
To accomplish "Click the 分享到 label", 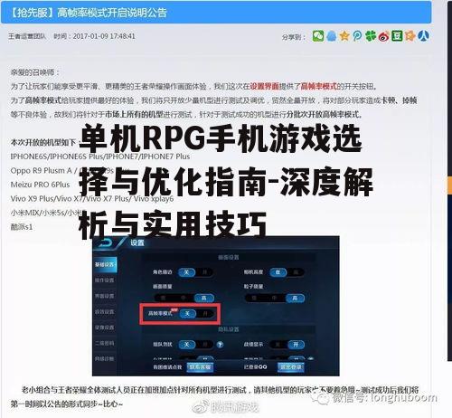I will click(294, 37).
